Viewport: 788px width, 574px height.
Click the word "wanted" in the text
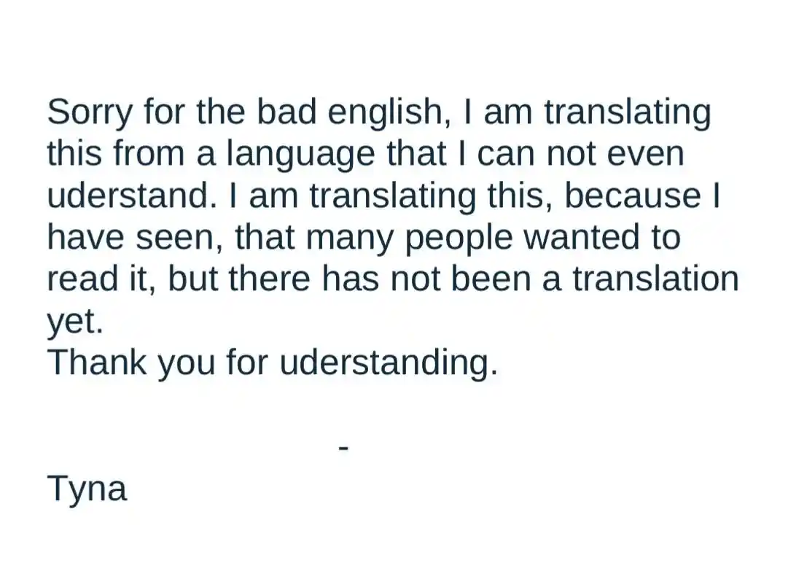point(582,237)
